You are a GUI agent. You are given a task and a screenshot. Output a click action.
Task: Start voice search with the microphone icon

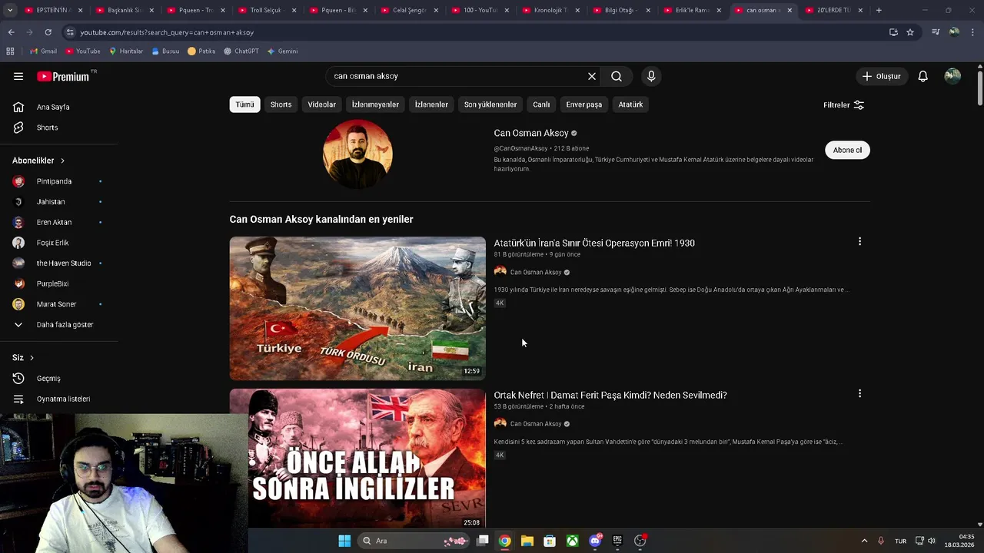[651, 76]
